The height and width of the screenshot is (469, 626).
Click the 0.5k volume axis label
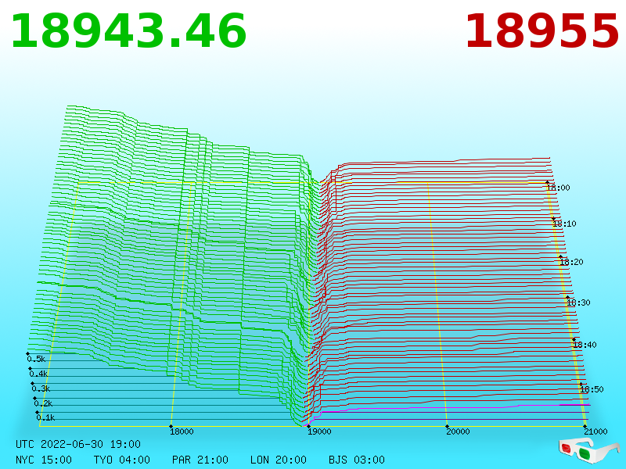click(36, 359)
